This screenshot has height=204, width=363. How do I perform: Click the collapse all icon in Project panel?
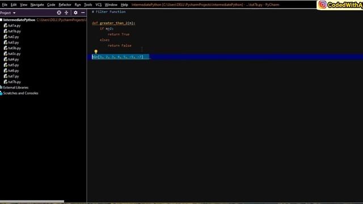[x=66, y=12]
